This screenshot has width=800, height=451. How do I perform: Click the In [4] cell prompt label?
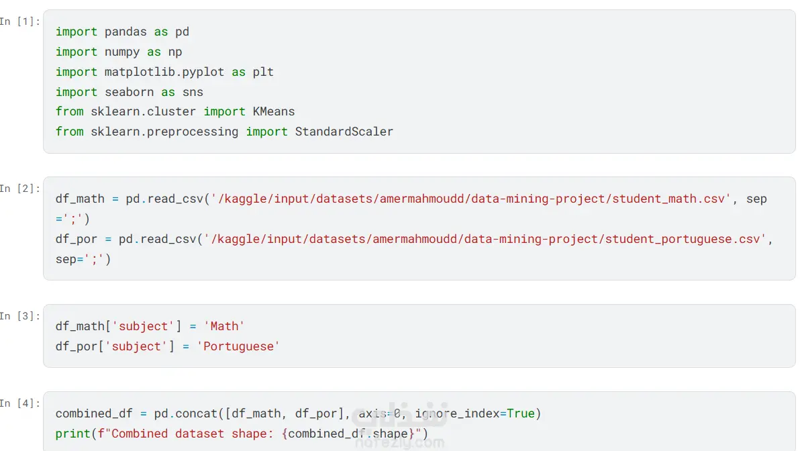[x=20, y=403]
